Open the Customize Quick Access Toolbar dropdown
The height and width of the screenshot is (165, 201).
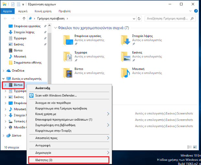tap(23, 5)
